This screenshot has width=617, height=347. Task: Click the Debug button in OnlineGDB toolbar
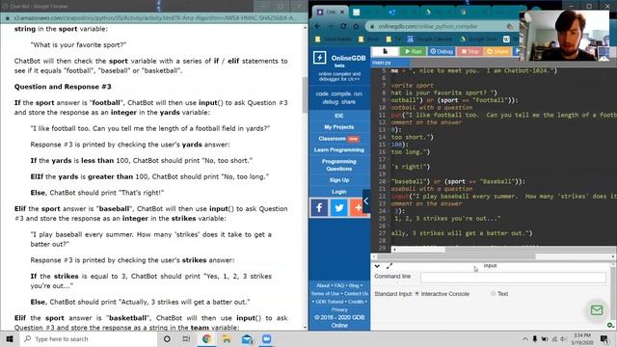442,51
